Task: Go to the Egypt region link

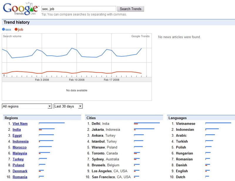Action: coord(17,135)
